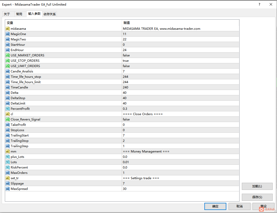The width and height of the screenshot is (277, 213).
Task: Click the boolean icon beside USE_STOP_ORDERS
Action: (7, 60)
